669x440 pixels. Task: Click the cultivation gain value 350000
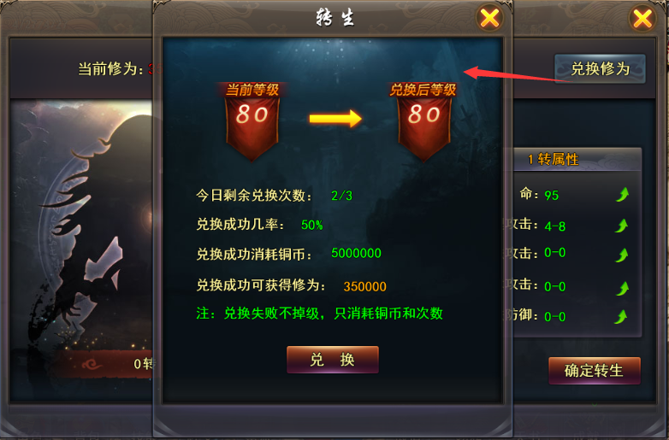tap(364, 286)
